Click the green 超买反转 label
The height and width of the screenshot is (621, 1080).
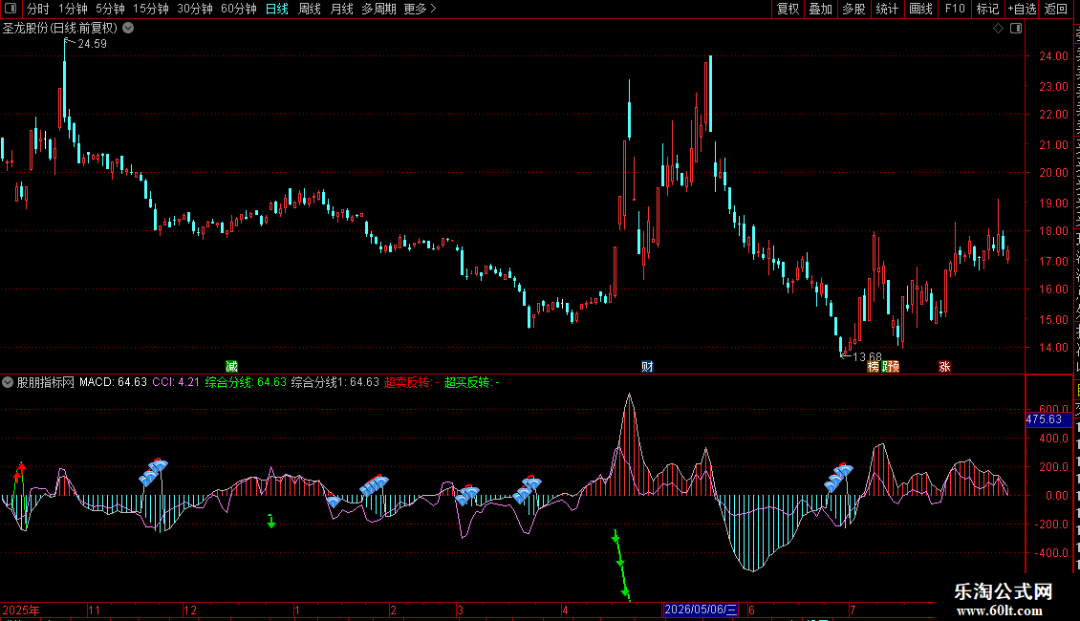coord(472,382)
